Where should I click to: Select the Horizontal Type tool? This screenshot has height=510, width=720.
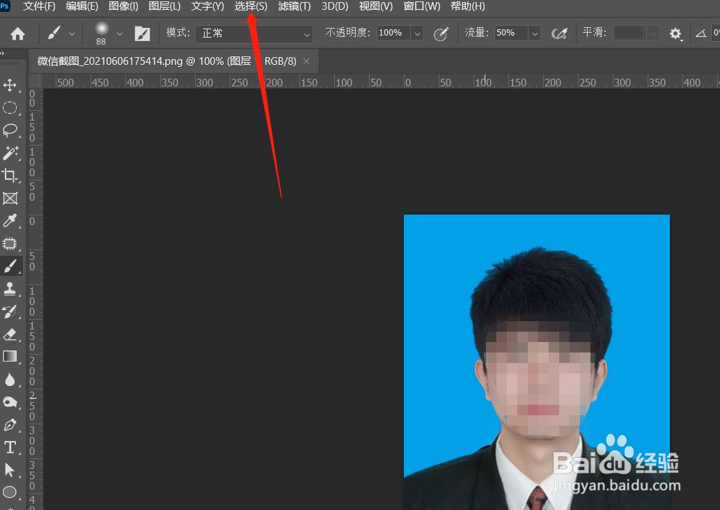pos(10,447)
